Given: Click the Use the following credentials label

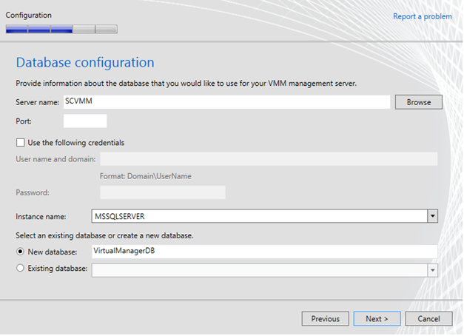Looking at the screenshot, I should (76, 143).
